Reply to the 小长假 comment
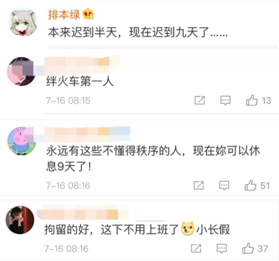Image resolution: width=279 pixels, height=261 pixels. point(222,249)
